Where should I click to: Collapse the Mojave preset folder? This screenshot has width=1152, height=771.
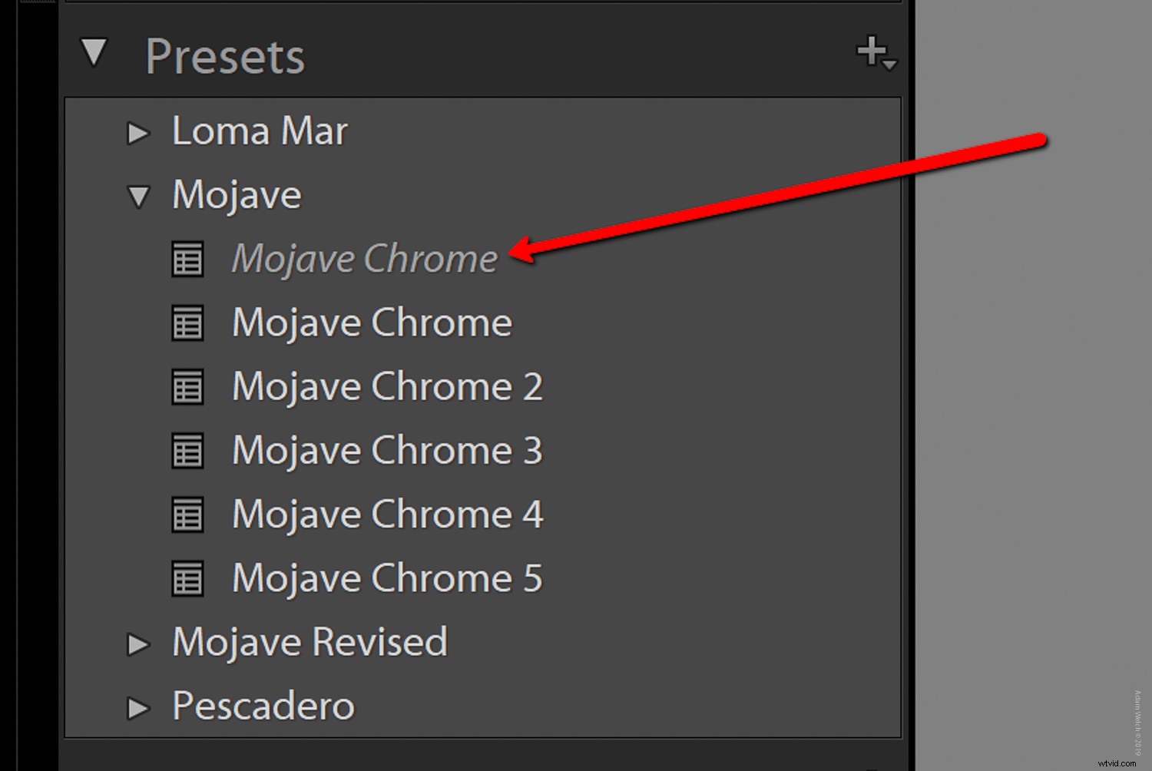click(139, 197)
